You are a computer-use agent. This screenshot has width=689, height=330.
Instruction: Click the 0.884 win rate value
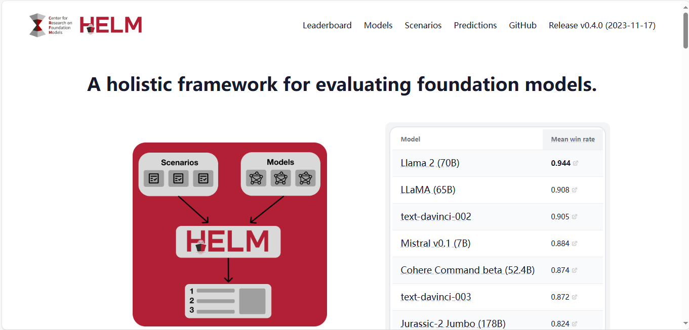point(560,244)
